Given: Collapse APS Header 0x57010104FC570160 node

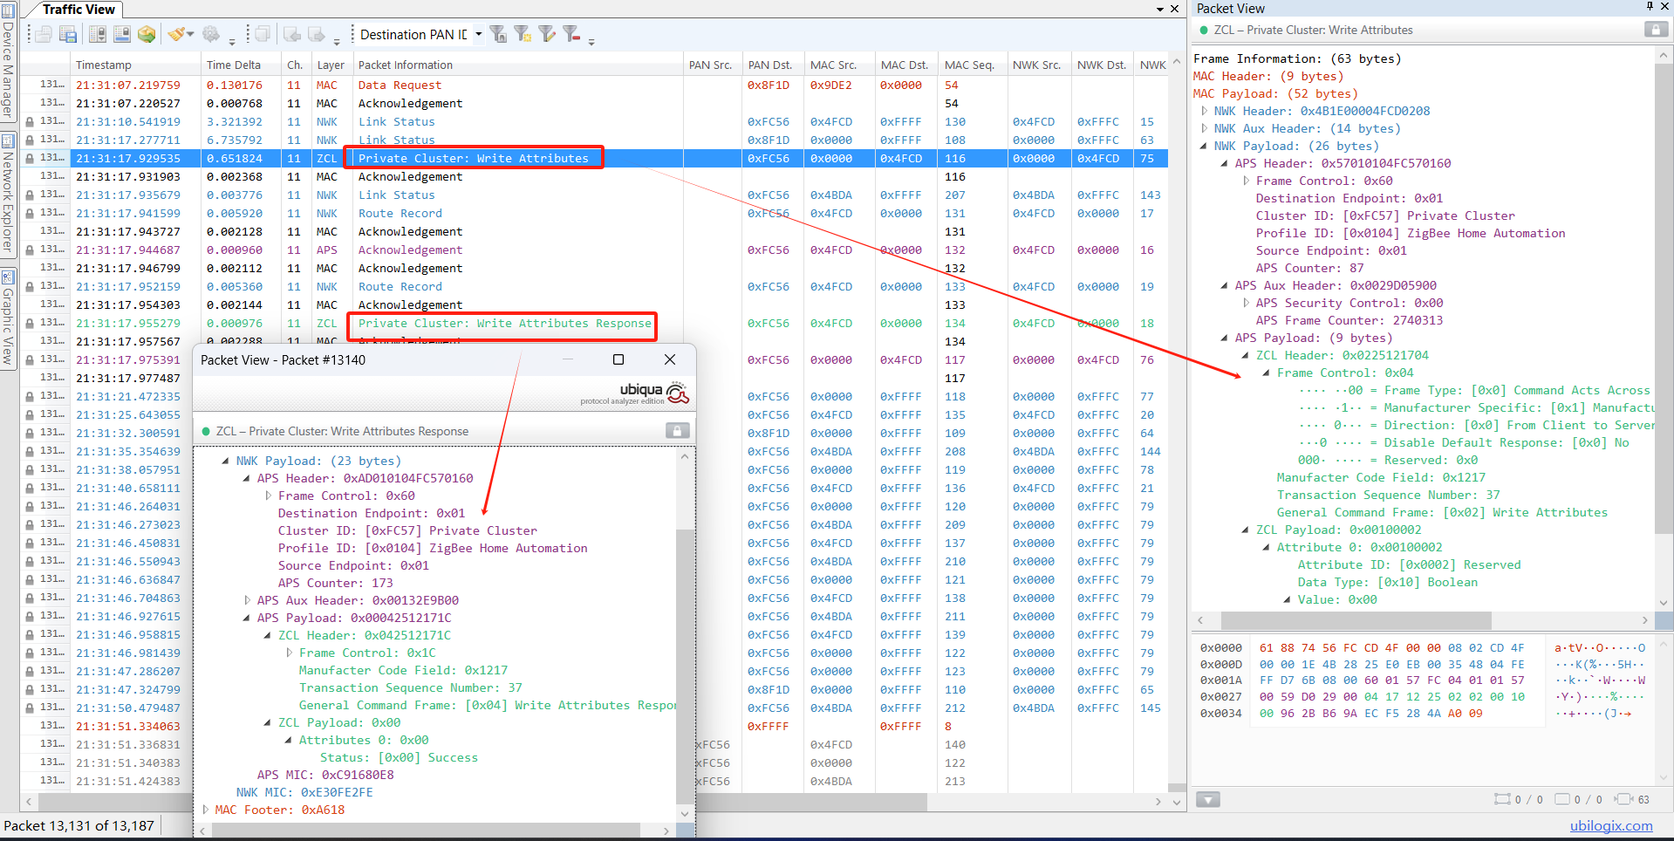Looking at the screenshot, I should [1225, 163].
